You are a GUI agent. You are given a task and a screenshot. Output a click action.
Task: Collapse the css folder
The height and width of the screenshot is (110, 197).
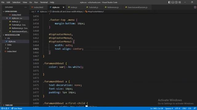pyautogui.click(x=8, y=38)
